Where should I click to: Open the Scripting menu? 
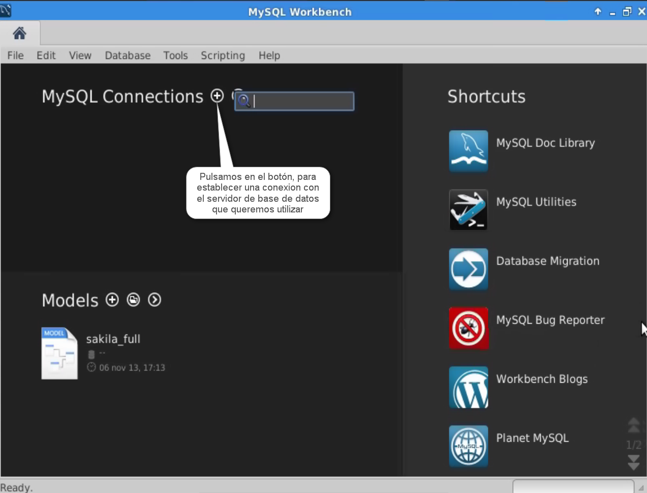click(x=223, y=55)
